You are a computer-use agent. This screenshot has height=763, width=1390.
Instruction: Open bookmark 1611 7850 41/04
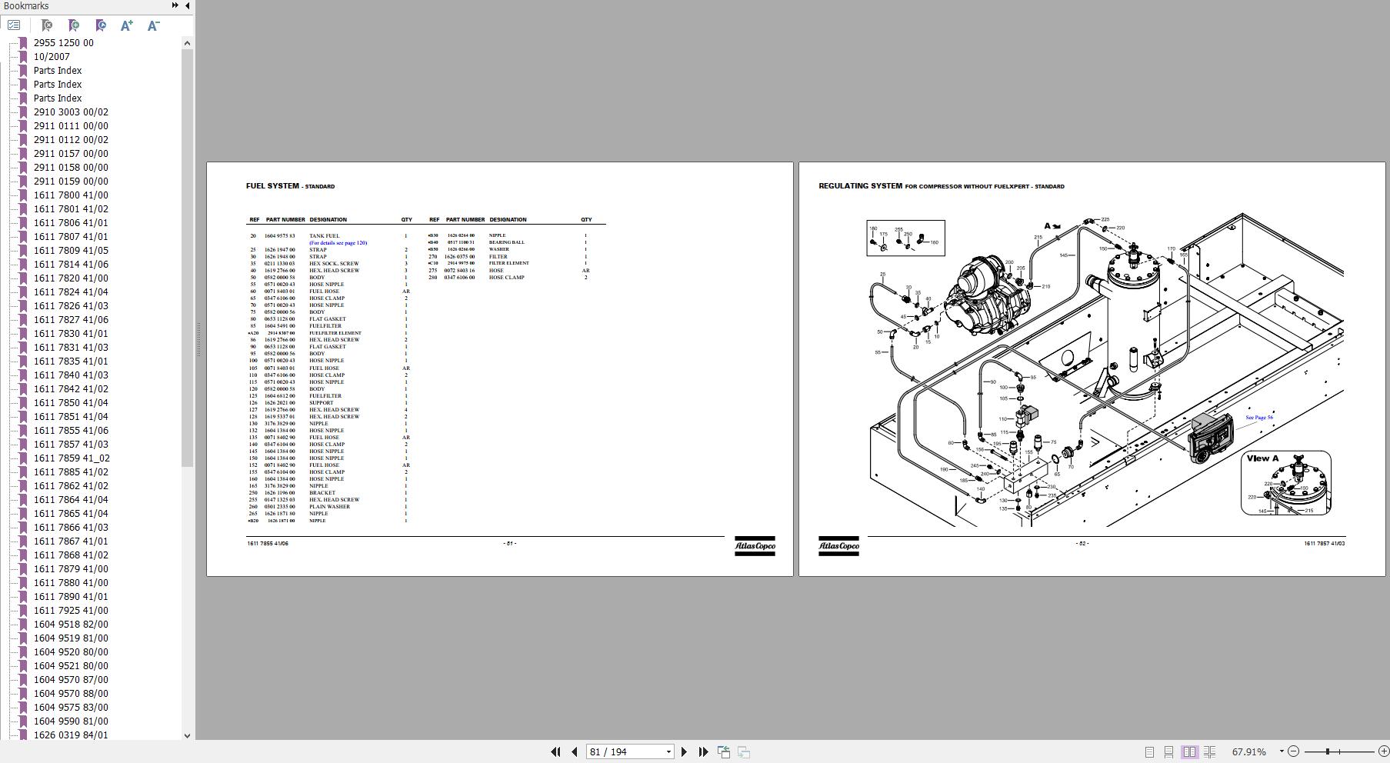point(71,403)
